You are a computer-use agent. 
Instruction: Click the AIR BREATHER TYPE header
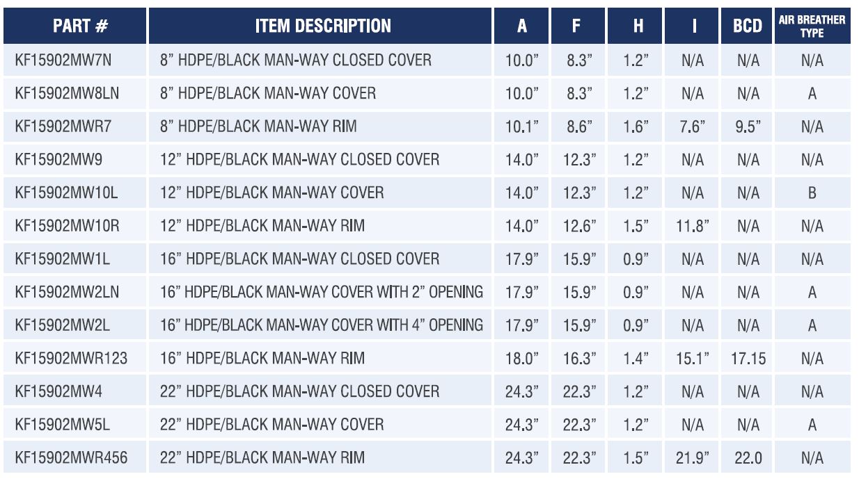(x=812, y=26)
